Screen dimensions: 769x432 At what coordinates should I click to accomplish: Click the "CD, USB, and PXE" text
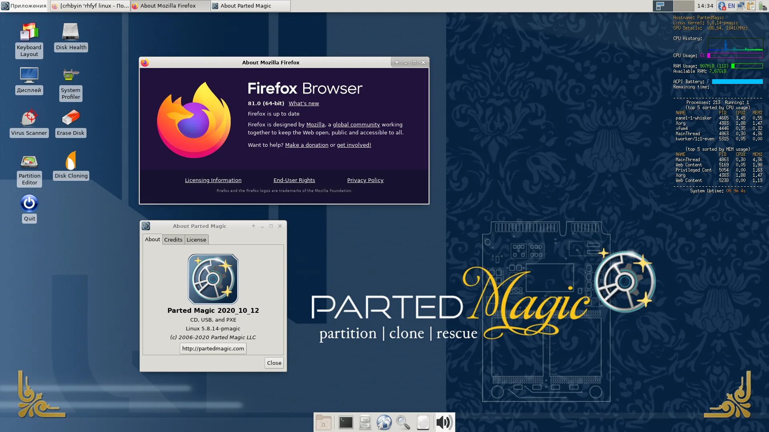point(213,320)
